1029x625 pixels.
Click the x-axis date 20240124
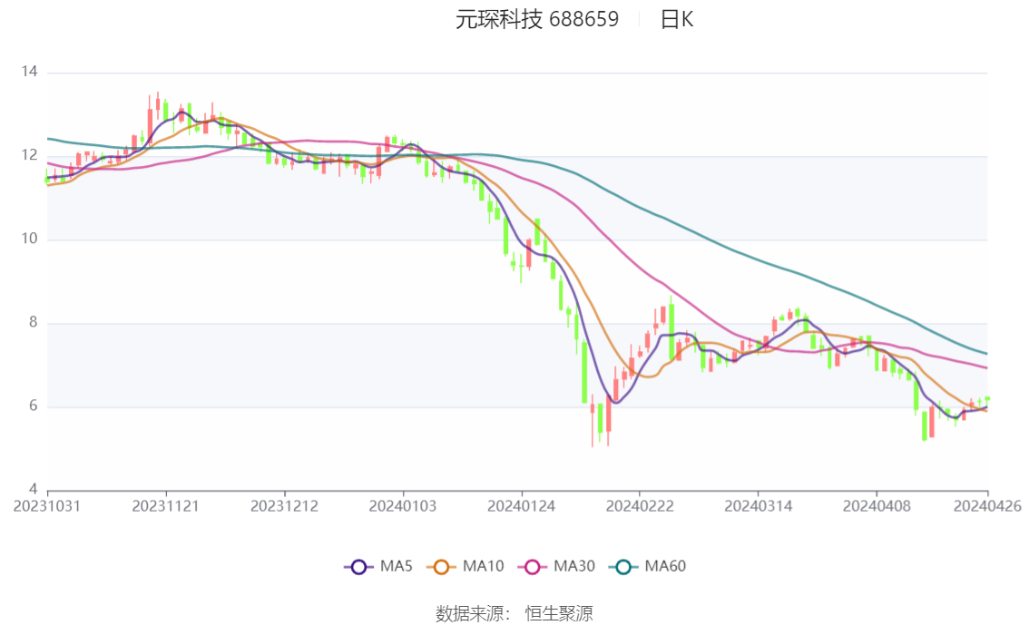tap(521, 506)
